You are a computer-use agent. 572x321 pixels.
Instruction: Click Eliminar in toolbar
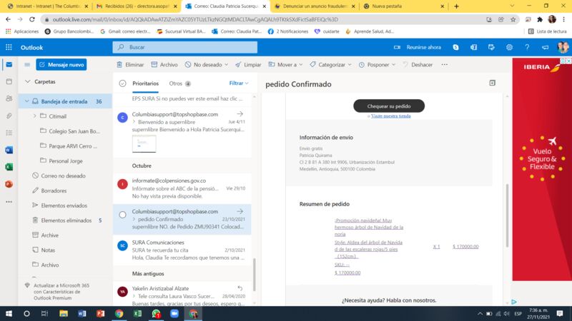(130, 65)
